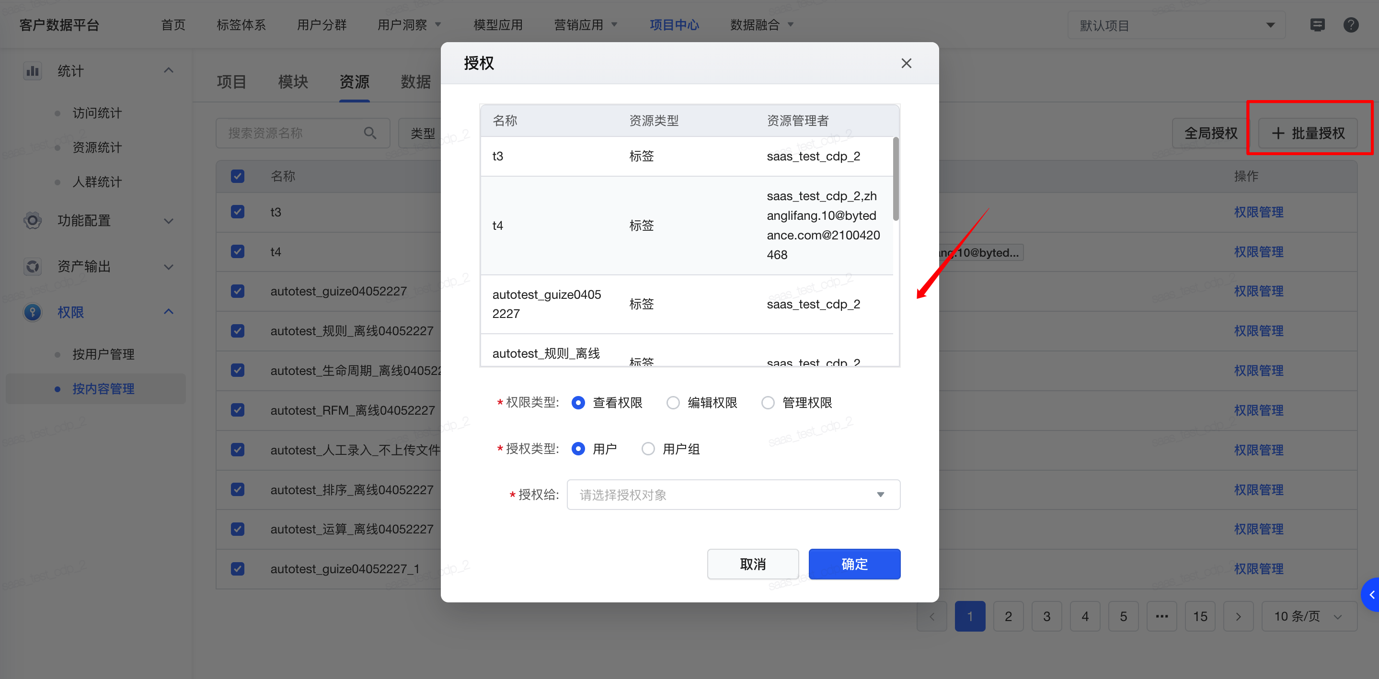The width and height of the screenshot is (1379, 679).
Task: Open the 标签体系 top menu
Action: [x=241, y=25]
